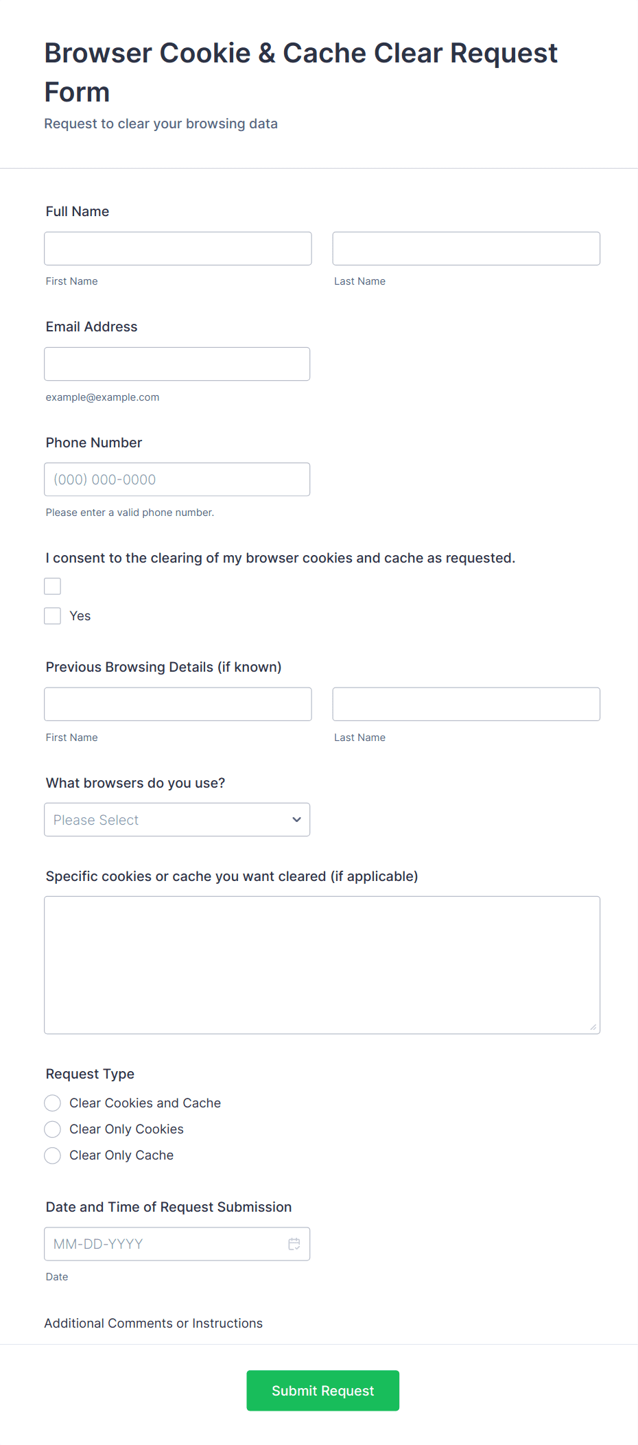Check the Yes consent checkbox
Screen dimensions: 638x1445
53,616
